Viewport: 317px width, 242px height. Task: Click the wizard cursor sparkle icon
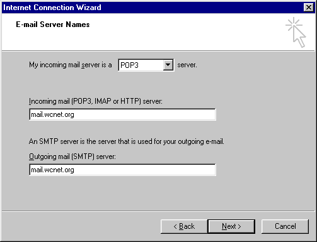coord(296,32)
